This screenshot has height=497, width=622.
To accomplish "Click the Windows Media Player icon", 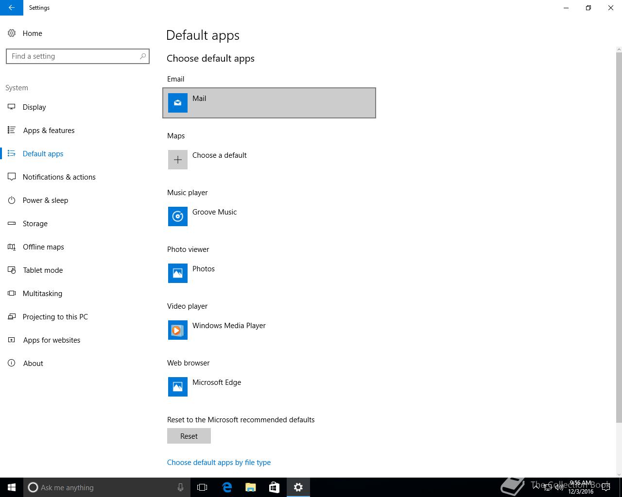I will (178, 330).
